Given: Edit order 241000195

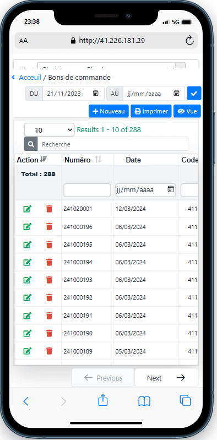Looking at the screenshot, I should pos(27,245).
